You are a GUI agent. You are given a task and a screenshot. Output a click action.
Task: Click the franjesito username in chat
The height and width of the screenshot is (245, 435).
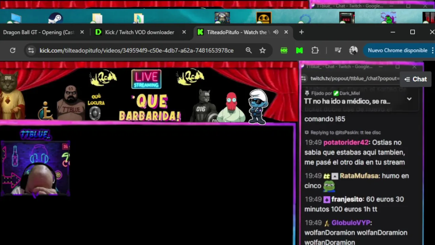coord(347,199)
